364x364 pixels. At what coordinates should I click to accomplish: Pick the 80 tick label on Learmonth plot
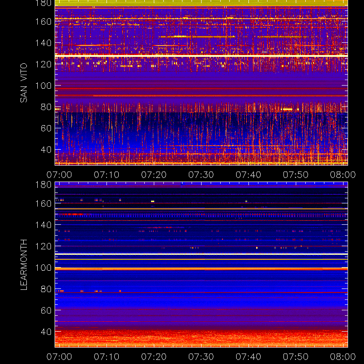pos(46,289)
